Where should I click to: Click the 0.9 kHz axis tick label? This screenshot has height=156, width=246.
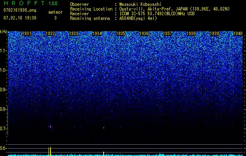3,90
